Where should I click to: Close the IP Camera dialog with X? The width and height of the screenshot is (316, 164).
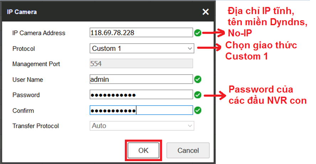(205, 12)
